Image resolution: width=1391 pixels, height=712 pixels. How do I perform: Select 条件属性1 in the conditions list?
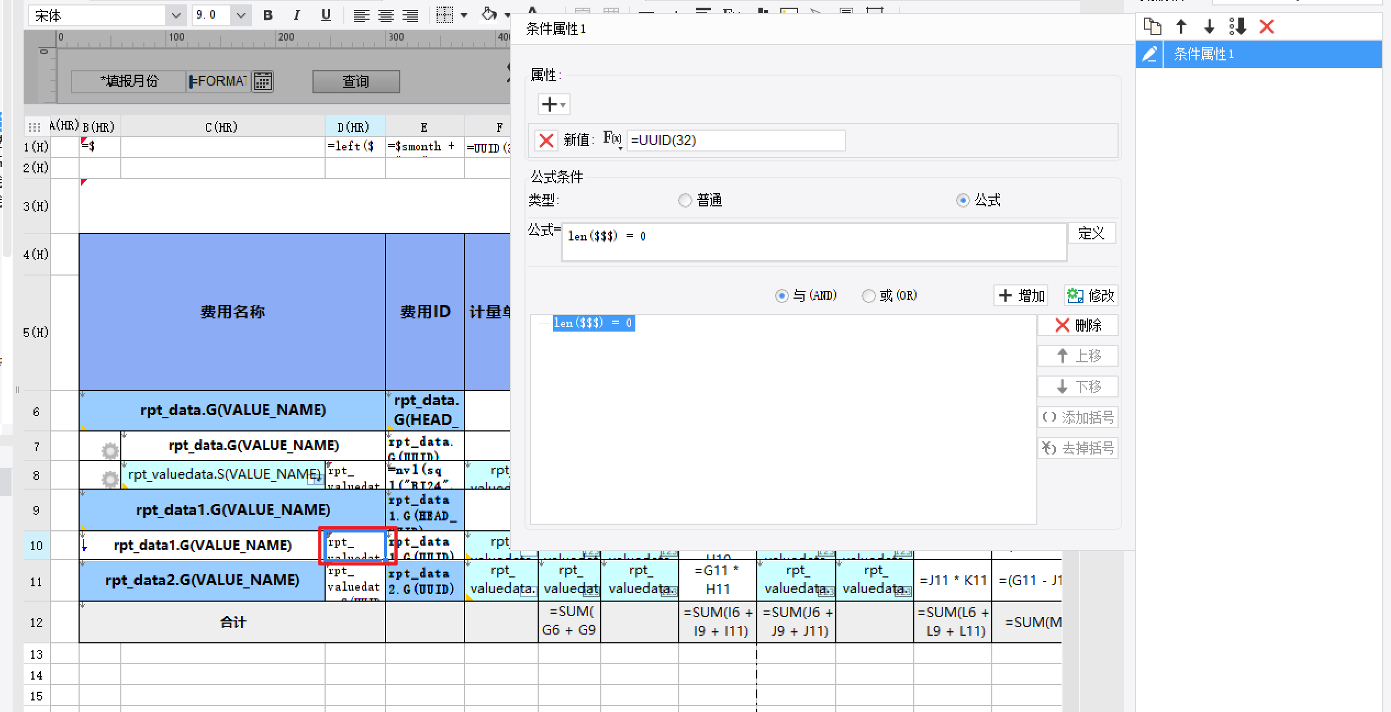pos(1259,54)
